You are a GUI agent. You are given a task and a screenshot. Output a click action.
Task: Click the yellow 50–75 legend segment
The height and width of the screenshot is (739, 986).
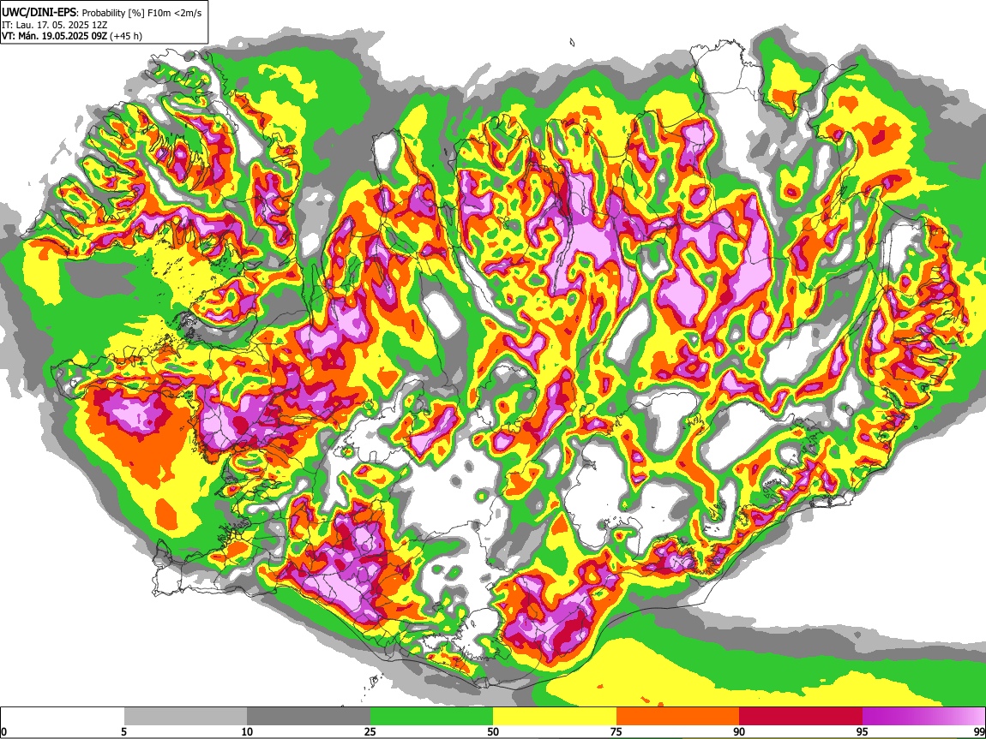555,717
